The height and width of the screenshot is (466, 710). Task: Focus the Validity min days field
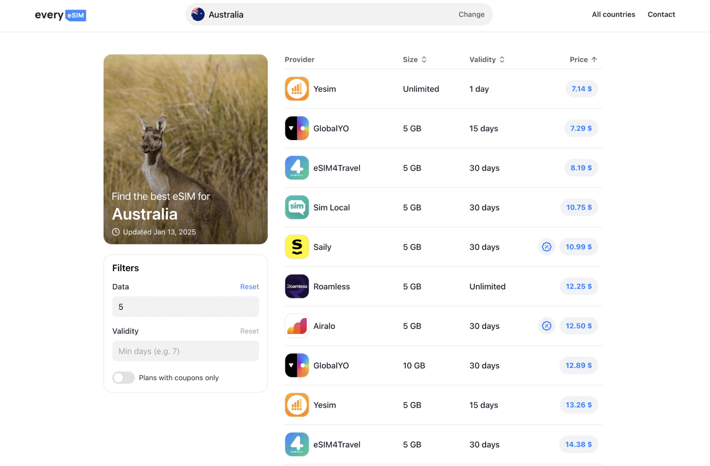[185, 351]
